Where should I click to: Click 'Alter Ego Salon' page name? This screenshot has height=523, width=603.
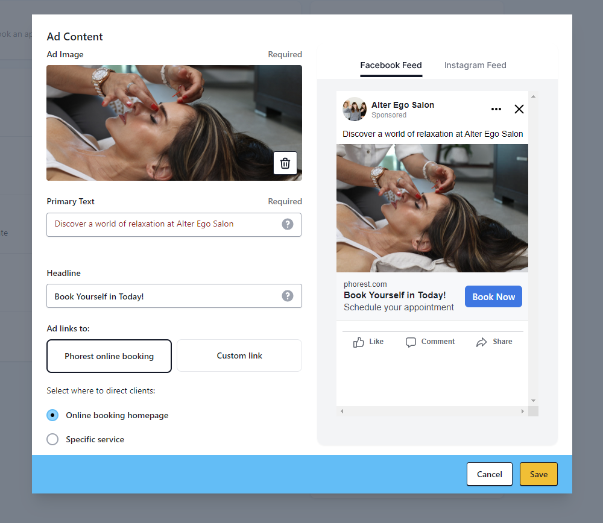tap(403, 105)
